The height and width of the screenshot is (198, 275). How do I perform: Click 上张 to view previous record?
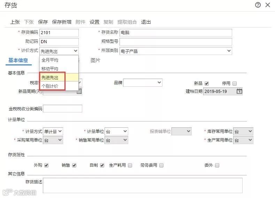[15, 22]
